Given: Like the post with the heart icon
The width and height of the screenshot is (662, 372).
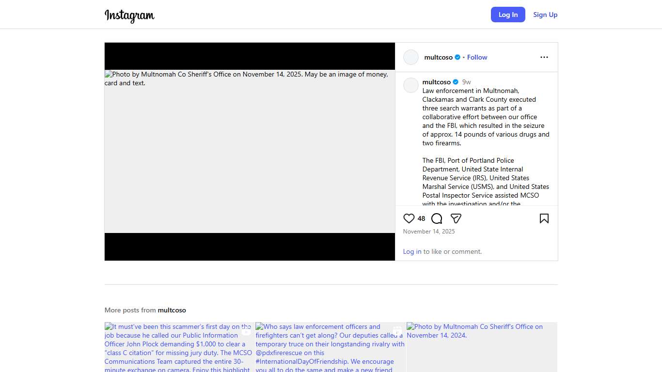Looking at the screenshot, I should 409,218.
